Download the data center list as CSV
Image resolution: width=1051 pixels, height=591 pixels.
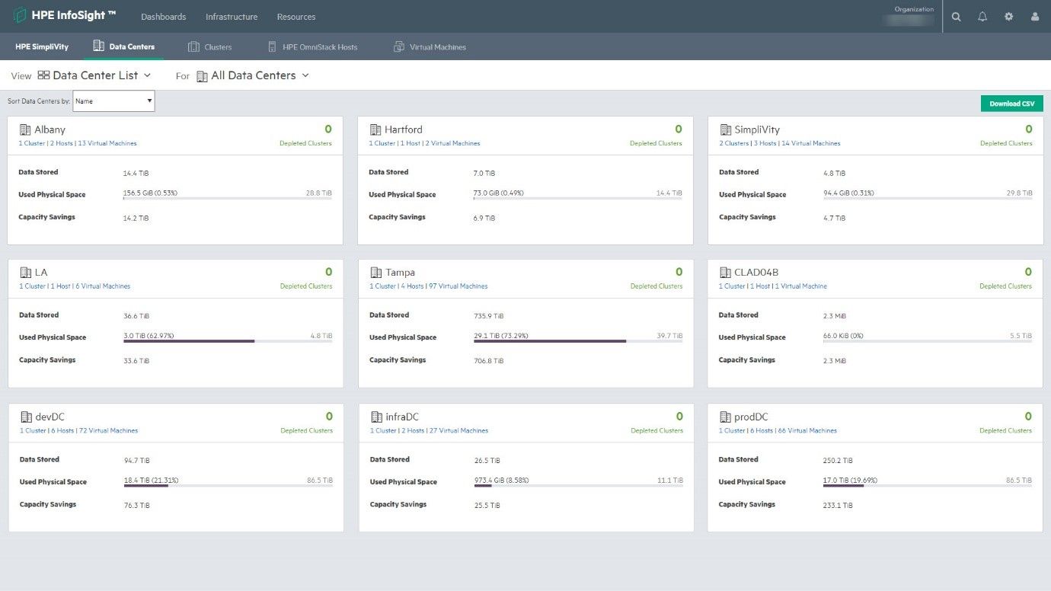coord(1011,104)
